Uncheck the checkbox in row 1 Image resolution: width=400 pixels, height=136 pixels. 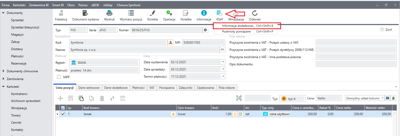[63, 114]
